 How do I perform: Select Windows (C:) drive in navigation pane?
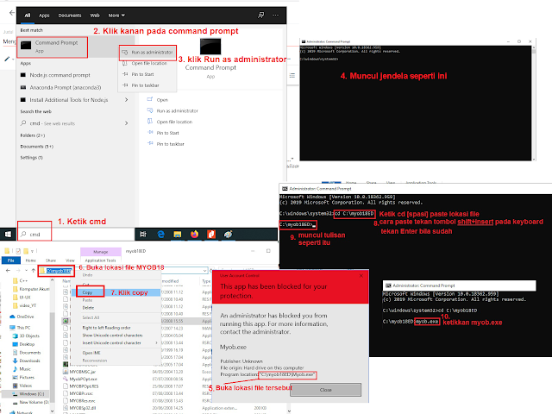click(28, 393)
